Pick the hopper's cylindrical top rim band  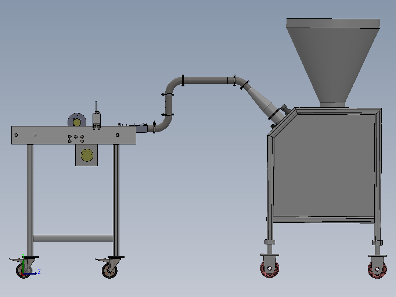point(333,23)
